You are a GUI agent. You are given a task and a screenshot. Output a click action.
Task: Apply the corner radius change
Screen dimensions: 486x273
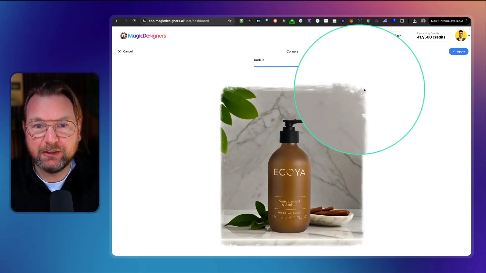[x=458, y=52]
